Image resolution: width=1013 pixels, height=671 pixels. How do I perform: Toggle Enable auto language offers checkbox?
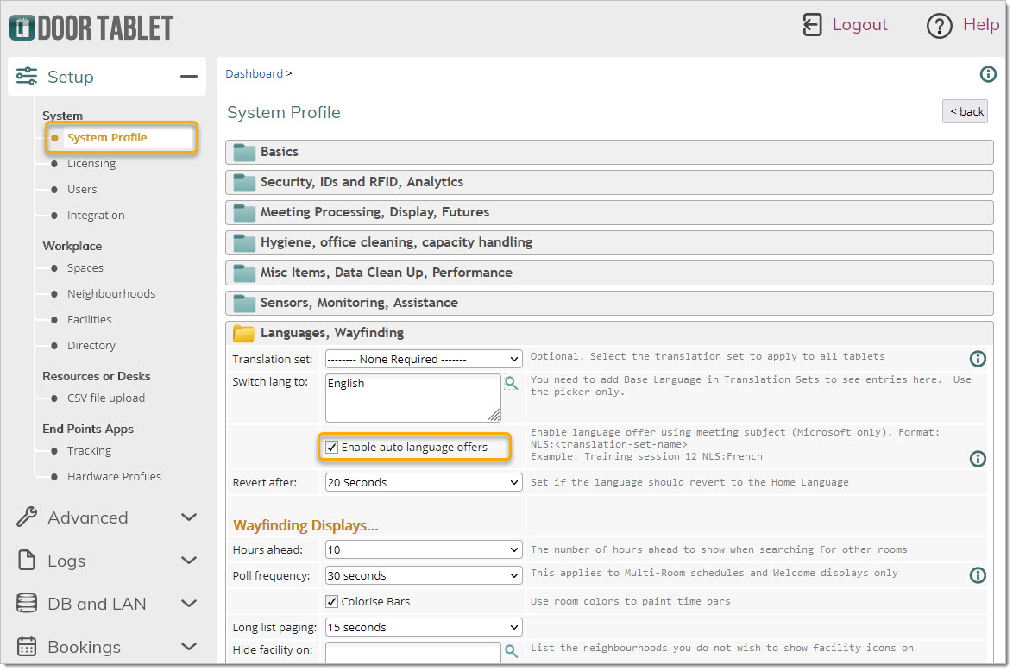tap(332, 448)
